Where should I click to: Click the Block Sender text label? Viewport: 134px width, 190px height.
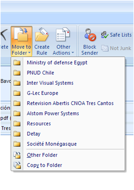90,50
